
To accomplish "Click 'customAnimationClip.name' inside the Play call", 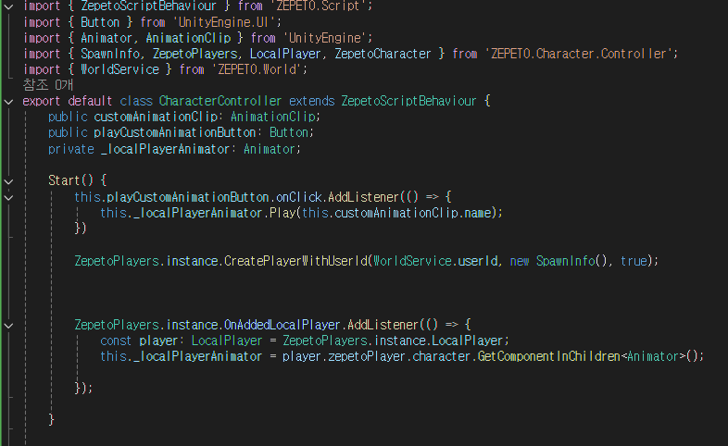I will click(x=413, y=213).
